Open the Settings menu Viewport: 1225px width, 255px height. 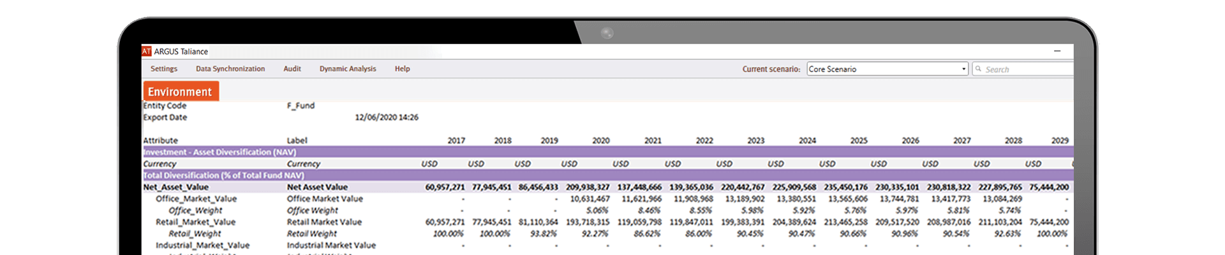(x=164, y=69)
